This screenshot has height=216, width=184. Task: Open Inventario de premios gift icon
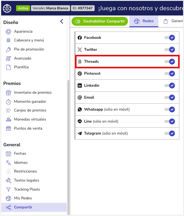pyautogui.click(x=8, y=93)
